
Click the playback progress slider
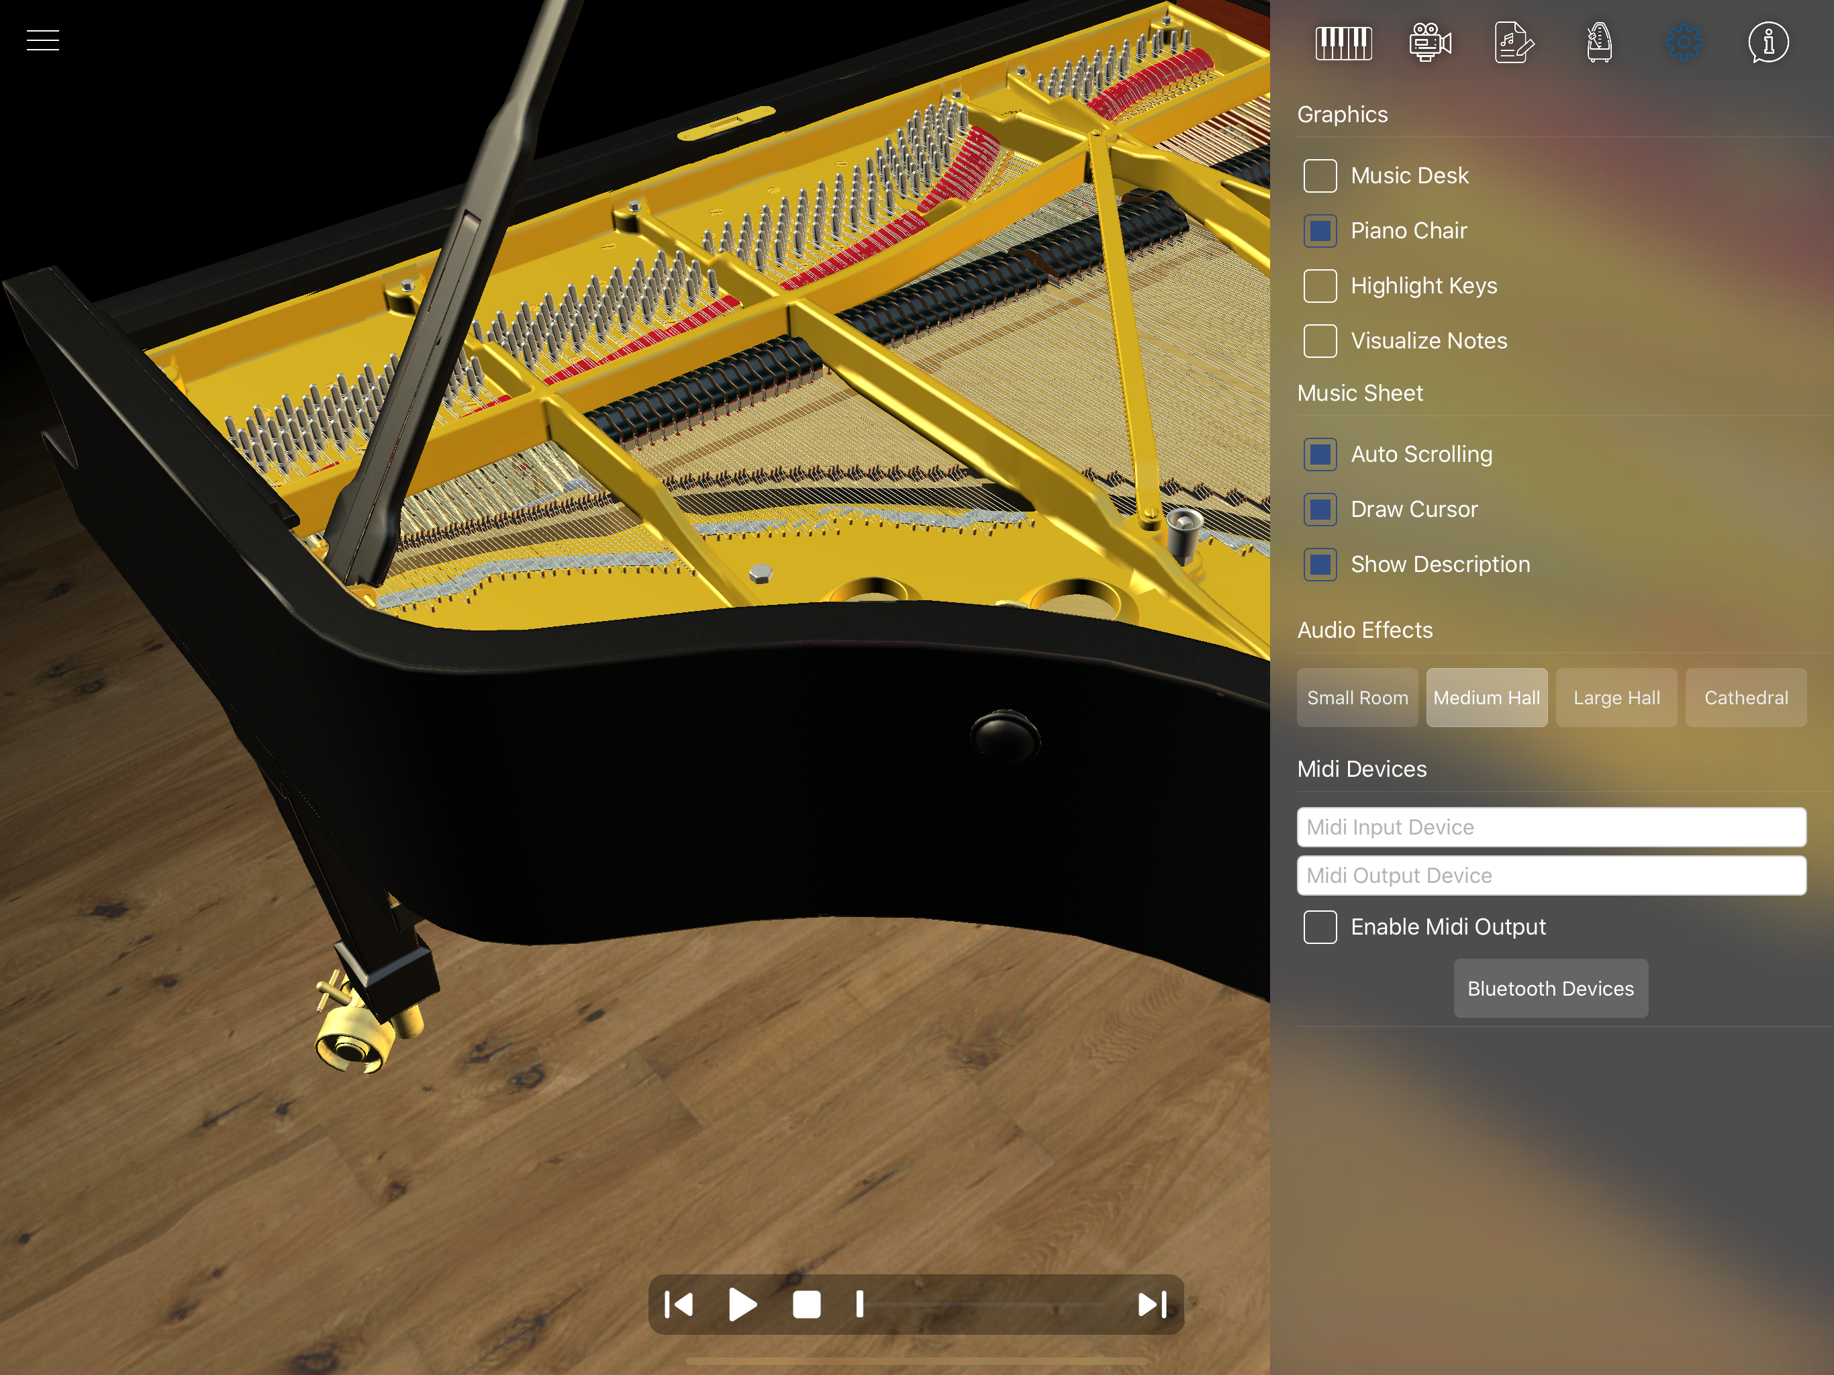(x=983, y=1305)
